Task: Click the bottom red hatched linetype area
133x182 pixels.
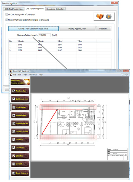Action: [x=68, y=137]
